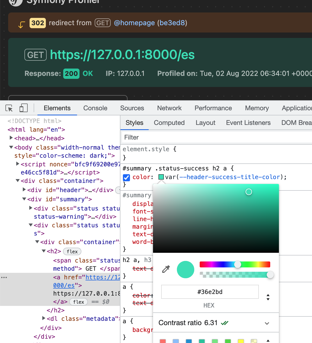Expand the status-warning div node
Viewport: 312px width, 343px height.
(31, 208)
